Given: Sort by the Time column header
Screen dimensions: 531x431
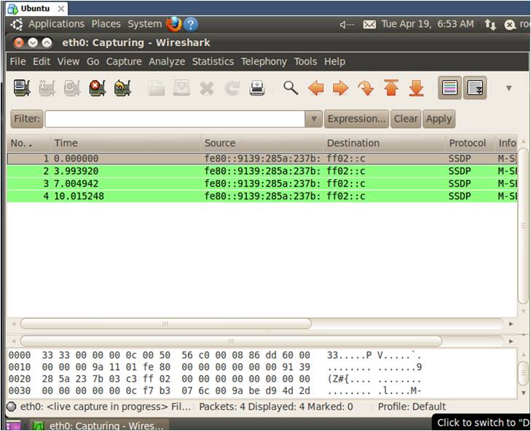Looking at the screenshot, I should 125,143.
